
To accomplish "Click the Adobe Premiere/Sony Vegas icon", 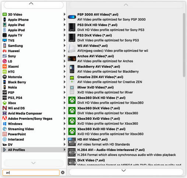I will click(x=4, y=118).
